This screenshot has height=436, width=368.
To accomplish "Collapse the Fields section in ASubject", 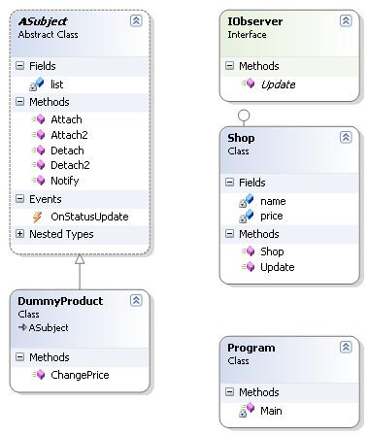I will 19,66.
